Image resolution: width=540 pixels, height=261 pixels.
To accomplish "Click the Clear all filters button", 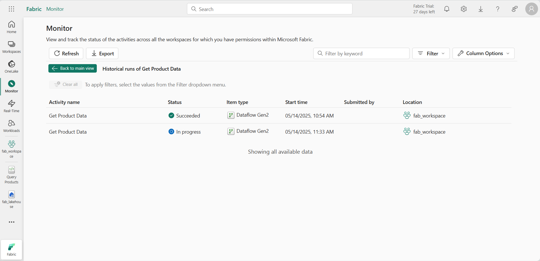I will pos(65,84).
